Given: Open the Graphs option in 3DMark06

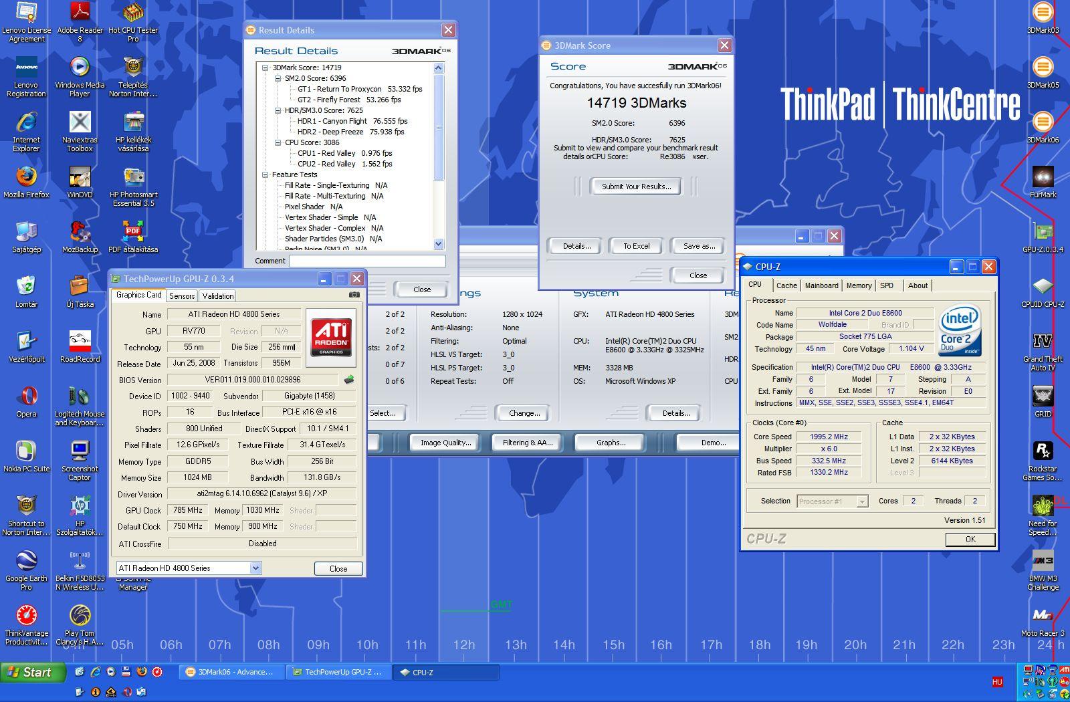Looking at the screenshot, I should tap(611, 443).
